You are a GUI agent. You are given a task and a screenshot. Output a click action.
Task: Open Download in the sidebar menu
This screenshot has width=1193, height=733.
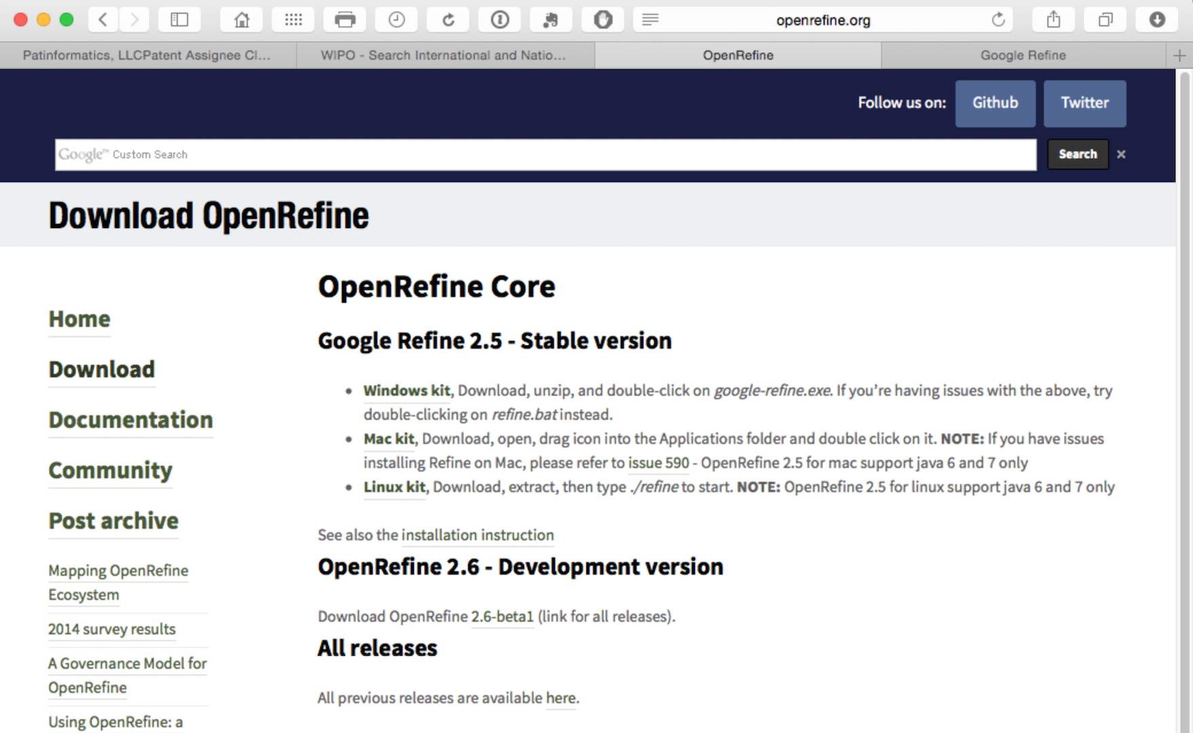[x=102, y=369]
